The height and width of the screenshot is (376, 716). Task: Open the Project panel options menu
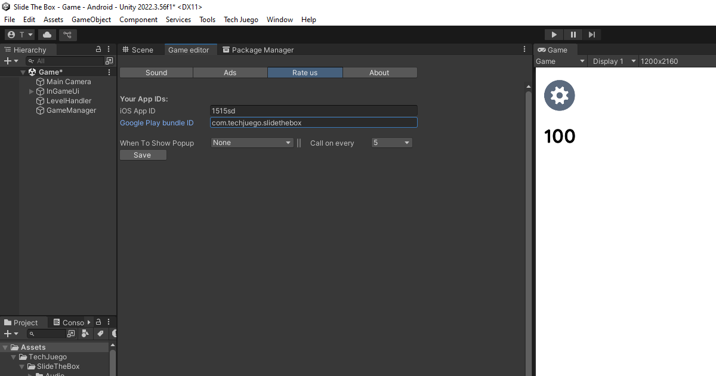(x=109, y=322)
